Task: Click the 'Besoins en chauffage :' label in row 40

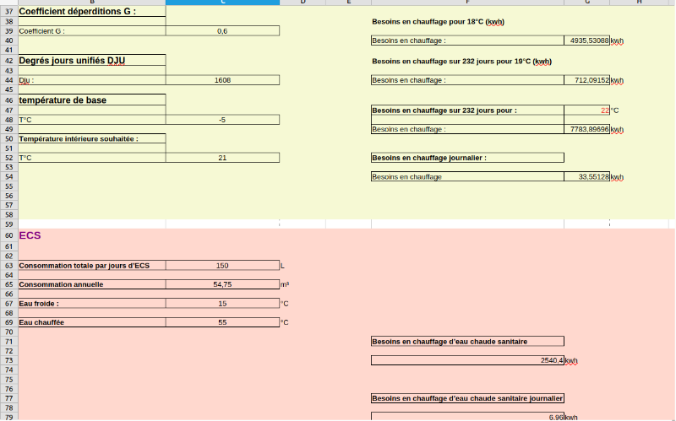Action: point(467,40)
